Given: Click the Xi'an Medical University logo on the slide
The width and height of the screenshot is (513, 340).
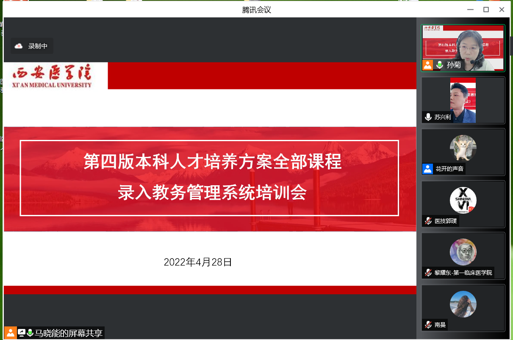Looking at the screenshot, I should pos(53,76).
